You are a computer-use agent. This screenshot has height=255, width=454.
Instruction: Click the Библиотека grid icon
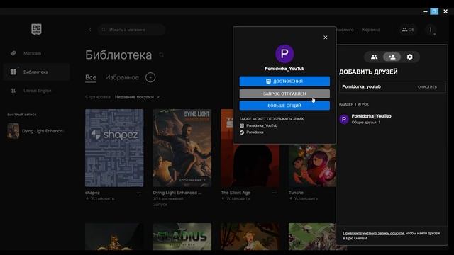tap(13, 72)
